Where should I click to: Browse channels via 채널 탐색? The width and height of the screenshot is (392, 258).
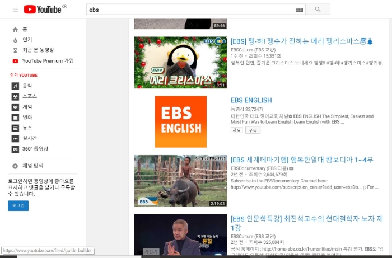(32, 166)
